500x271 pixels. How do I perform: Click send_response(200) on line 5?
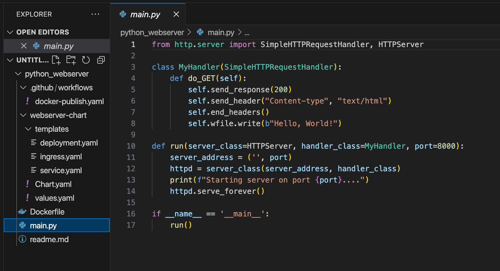(x=251, y=89)
